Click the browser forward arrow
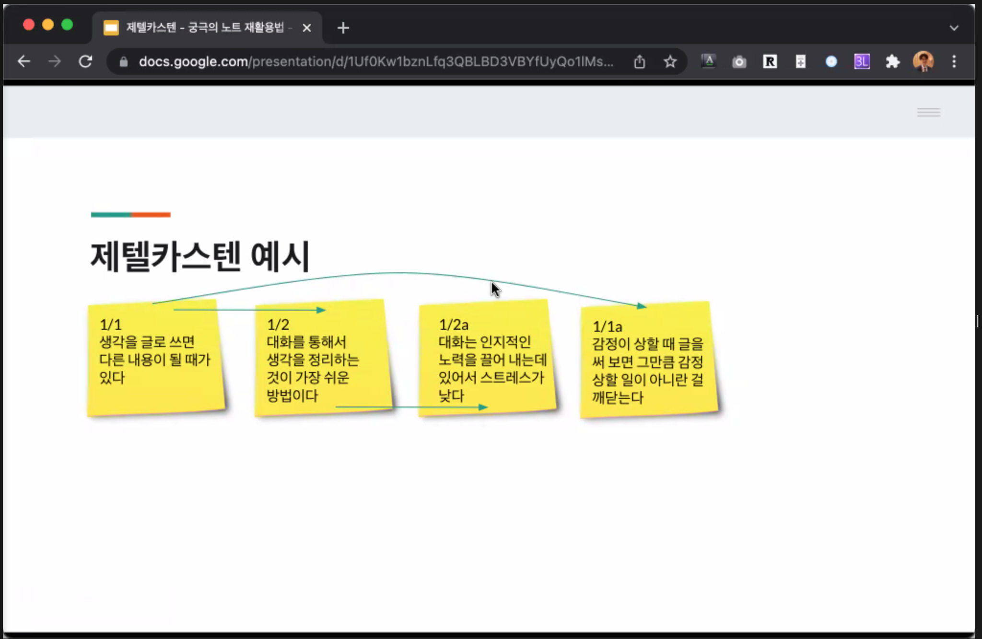 coord(55,61)
